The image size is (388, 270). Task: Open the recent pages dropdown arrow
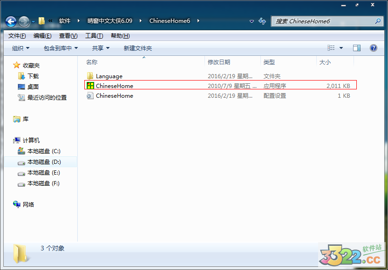point(34,22)
